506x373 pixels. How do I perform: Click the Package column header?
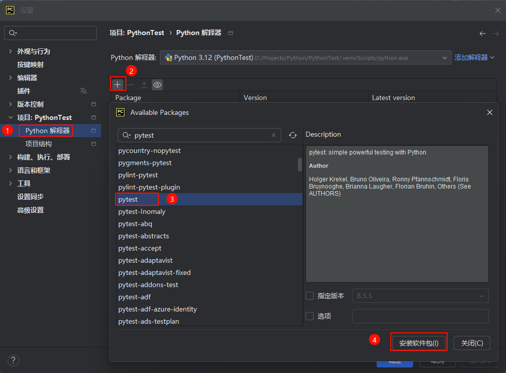click(176, 98)
